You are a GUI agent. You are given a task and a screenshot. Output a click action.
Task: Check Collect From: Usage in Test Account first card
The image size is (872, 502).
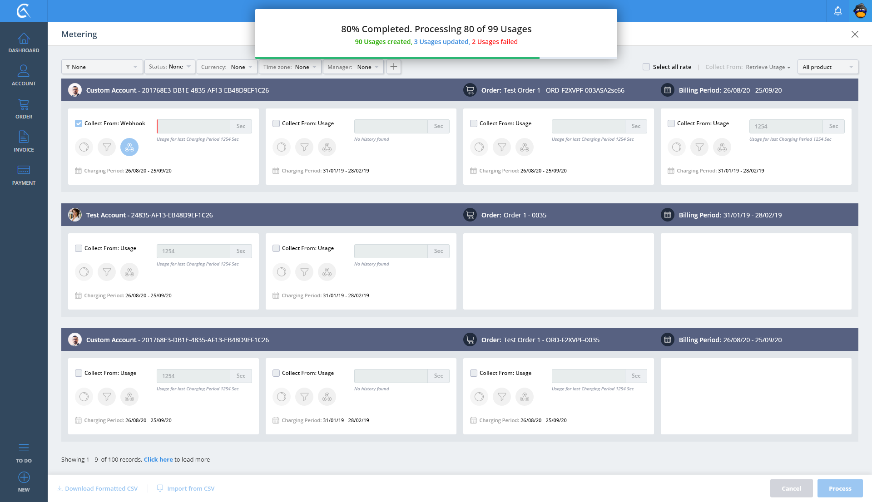click(79, 248)
